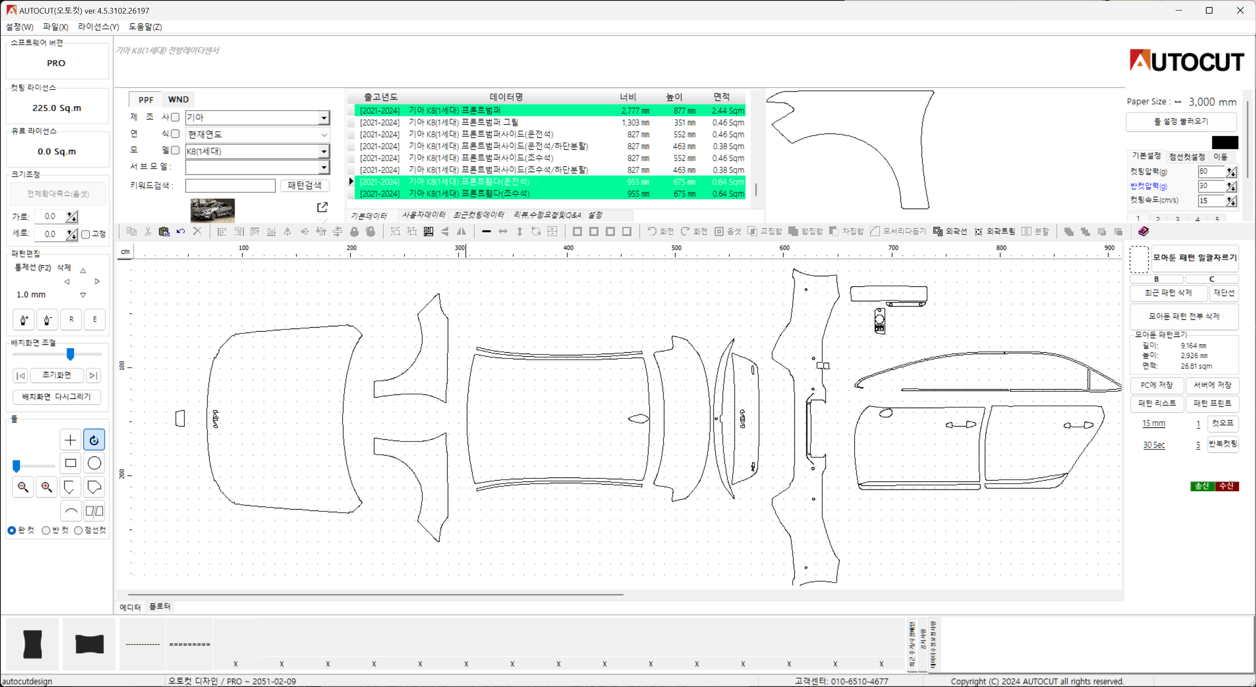Expand the KB(1세대) model dropdown
The width and height of the screenshot is (1256, 687).
[x=325, y=151]
